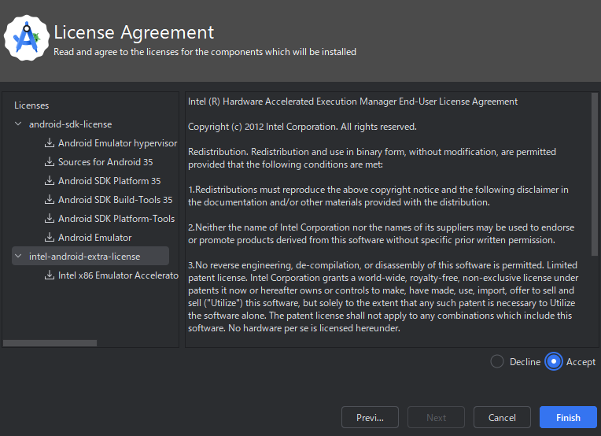Select the Decline radio button

coord(497,361)
